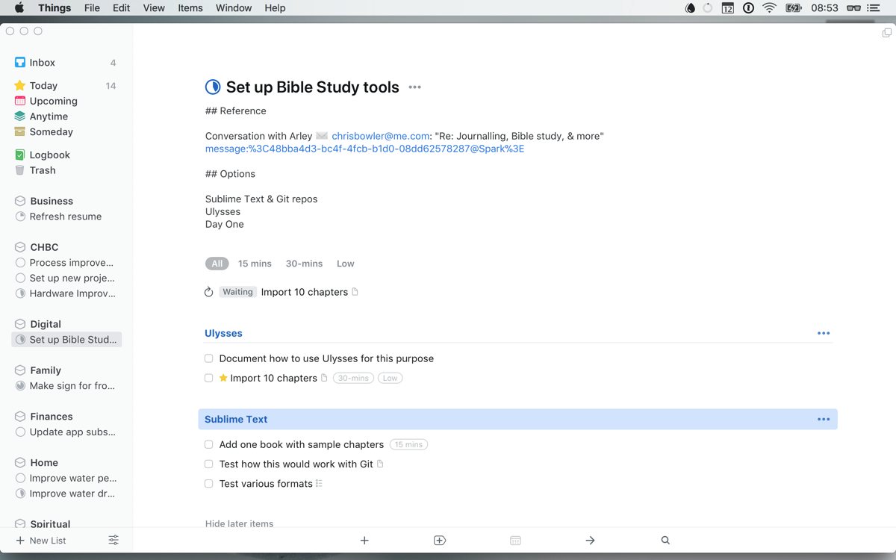Filter by 30-mins in tag bar

305,264
